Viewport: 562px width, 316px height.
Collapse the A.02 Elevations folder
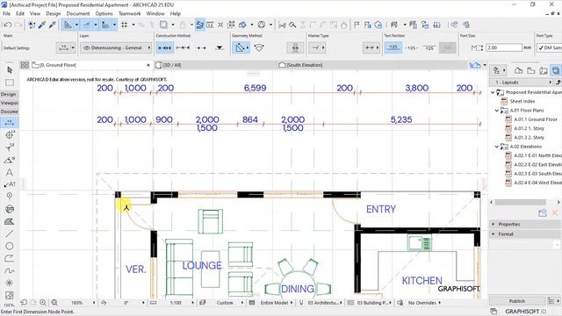pos(497,147)
